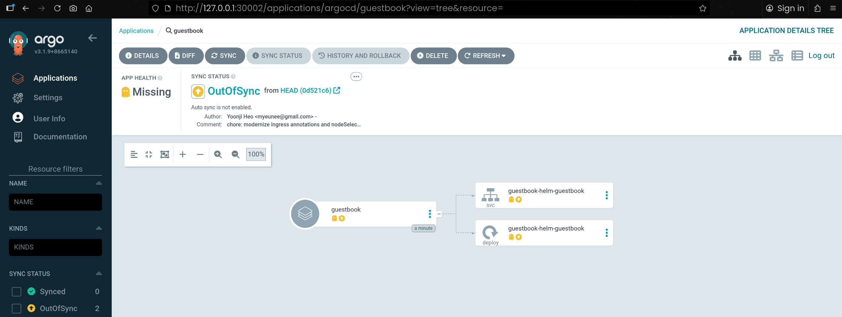Click the zoom out magnifier icon
This screenshot has height=317, width=842.
point(235,154)
